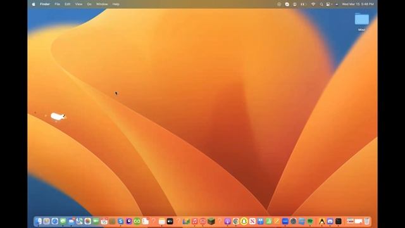The image size is (405, 228).
Task: Click the white goose on the desktop
Action: coord(58,117)
